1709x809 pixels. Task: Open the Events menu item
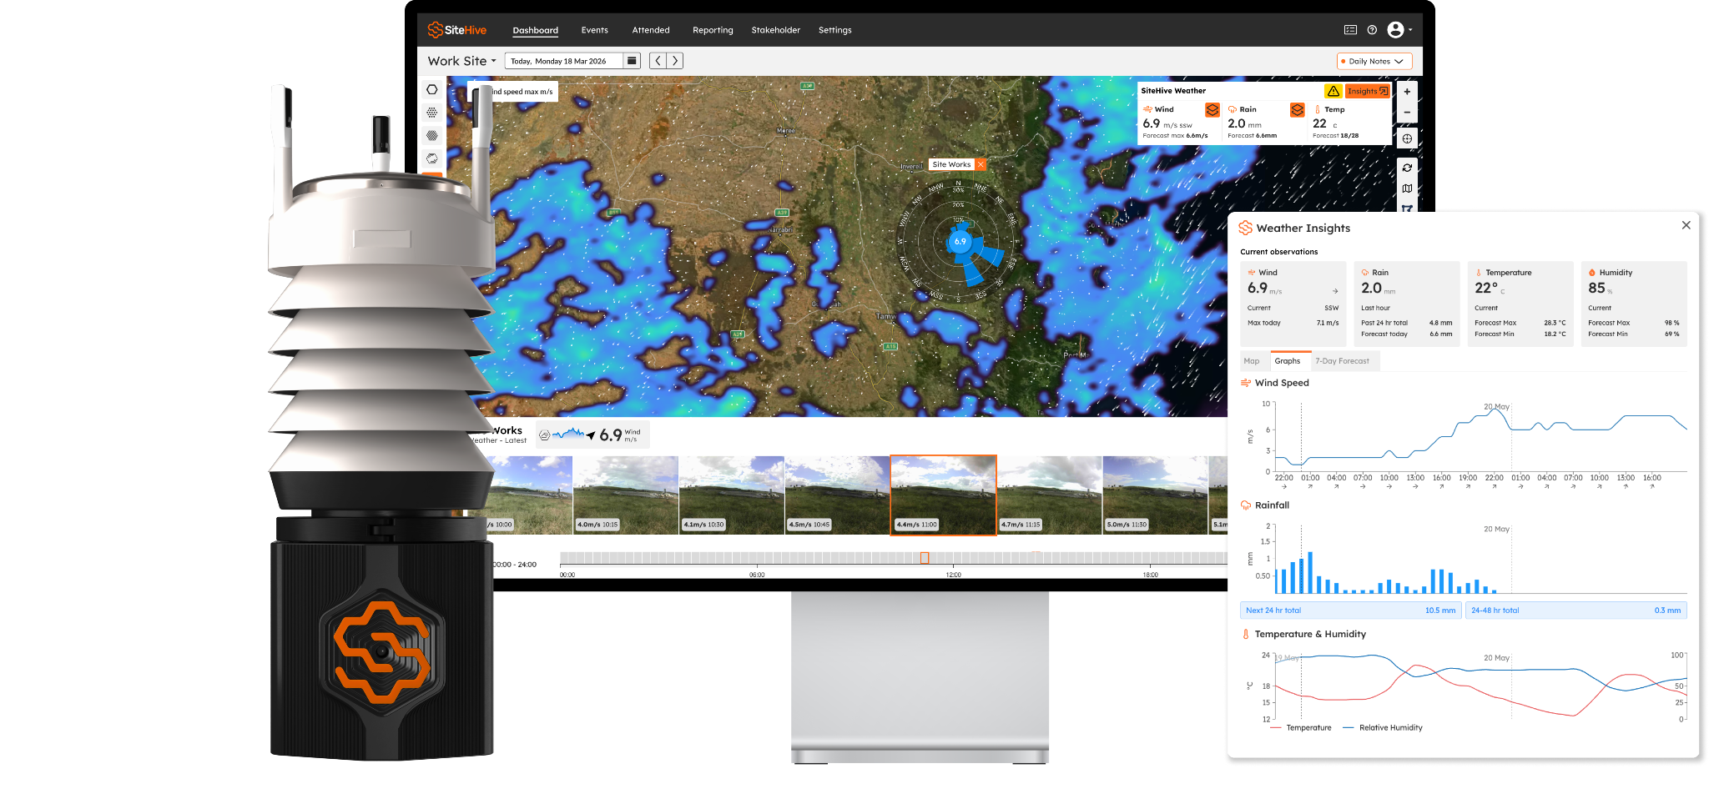(x=594, y=30)
